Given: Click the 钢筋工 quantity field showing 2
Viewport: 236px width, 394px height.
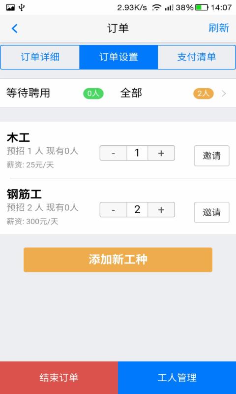Looking at the screenshot, I should (x=137, y=210).
